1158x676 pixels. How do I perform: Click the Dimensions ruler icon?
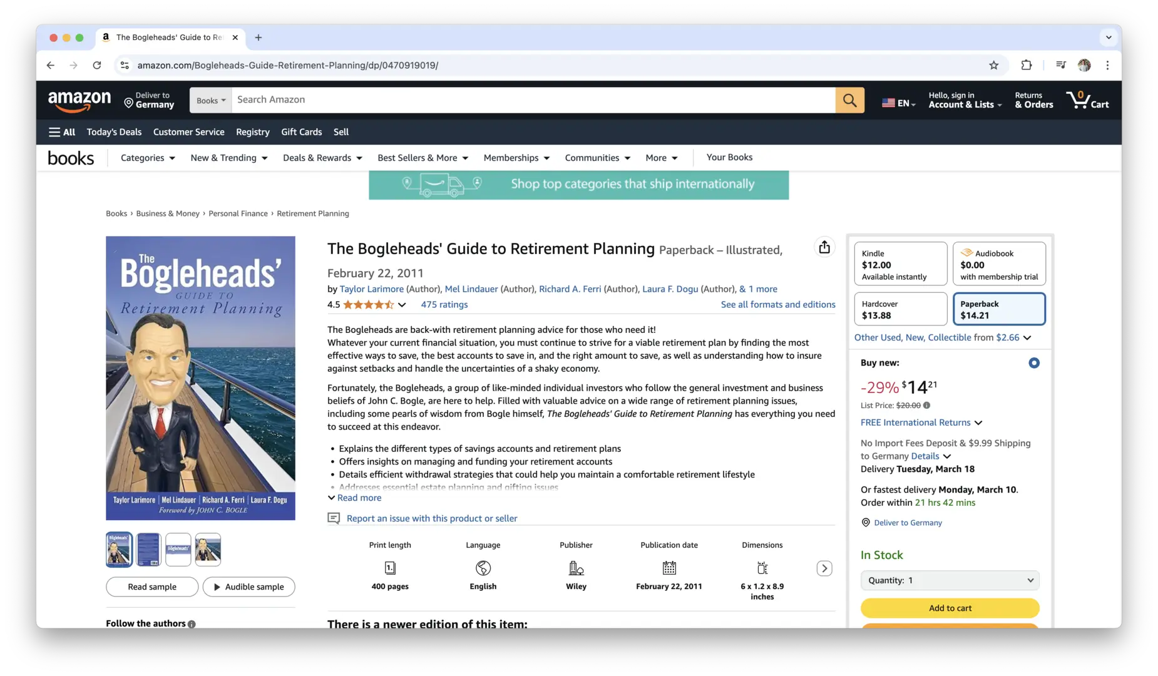762,568
